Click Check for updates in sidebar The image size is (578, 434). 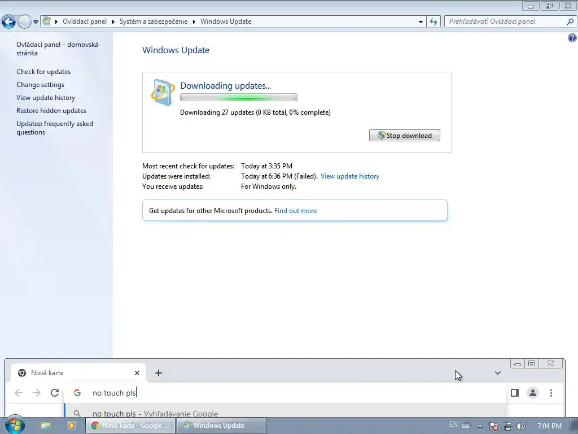coord(43,72)
